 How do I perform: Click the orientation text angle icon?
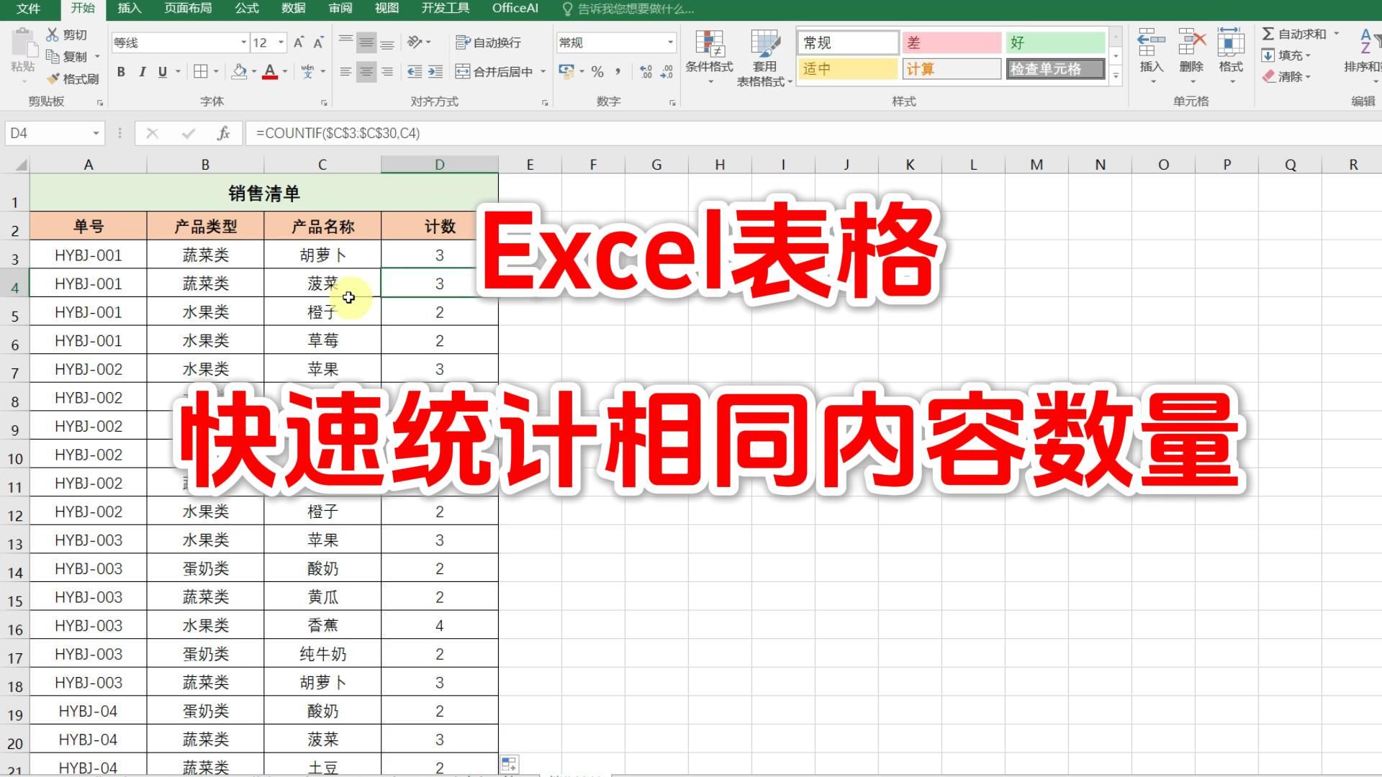415,42
